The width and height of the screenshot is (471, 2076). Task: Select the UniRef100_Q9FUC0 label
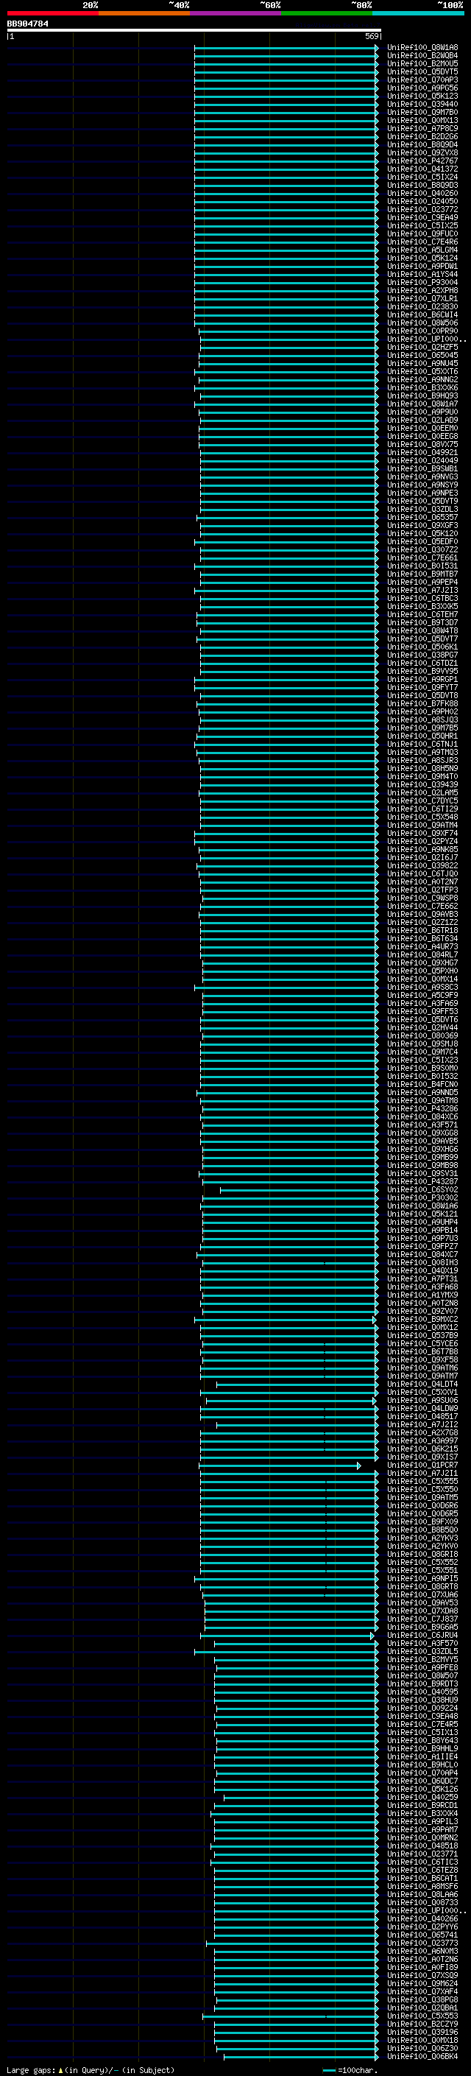pyautogui.click(x=422, y=233)
